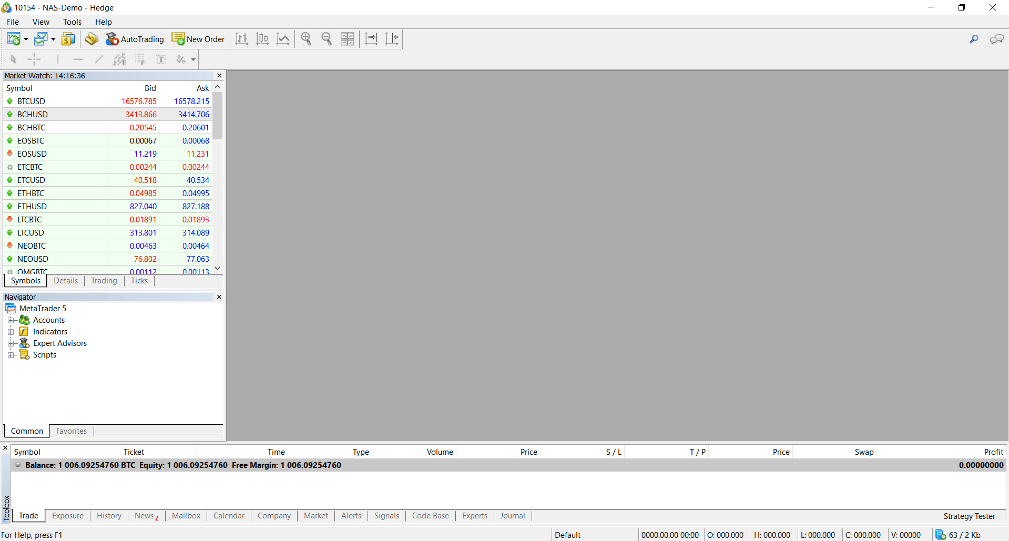Open the Profiles dropdown arrow
The height and width of the screenshot is (541, 1009).
53,39
